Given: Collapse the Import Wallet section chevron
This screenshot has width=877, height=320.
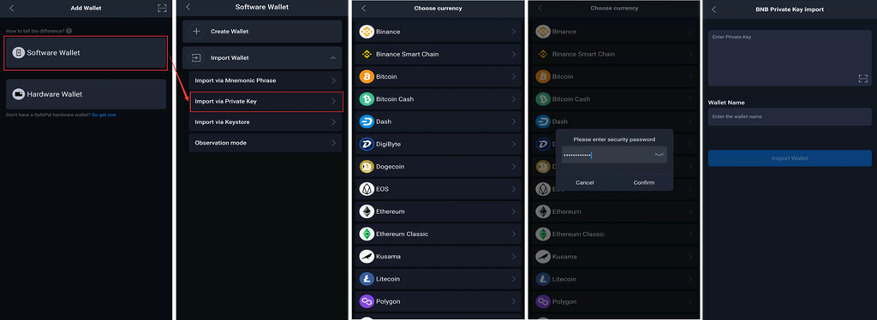Looking at the screenshot, I should tap(333, 58).
